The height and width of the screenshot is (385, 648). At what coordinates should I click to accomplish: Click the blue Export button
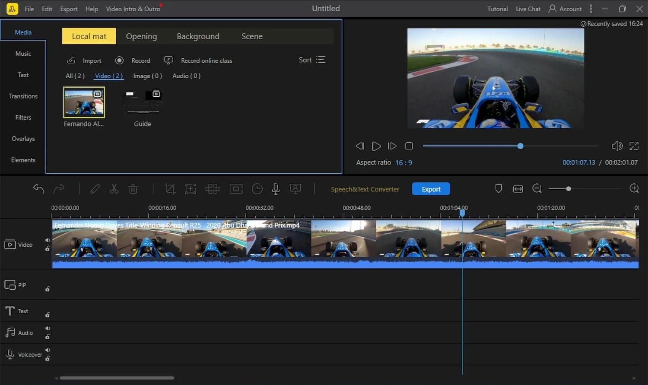431,189
